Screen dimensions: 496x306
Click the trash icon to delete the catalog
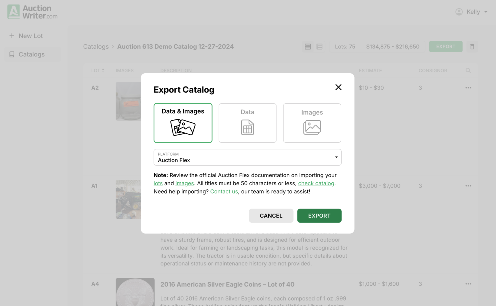[472, 46]
